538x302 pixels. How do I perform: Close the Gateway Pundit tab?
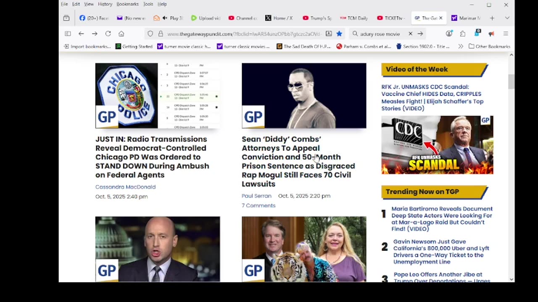[x=440, y=18]
